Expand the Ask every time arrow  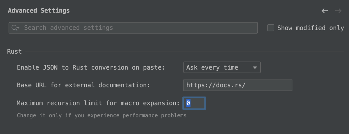(255, 68)
